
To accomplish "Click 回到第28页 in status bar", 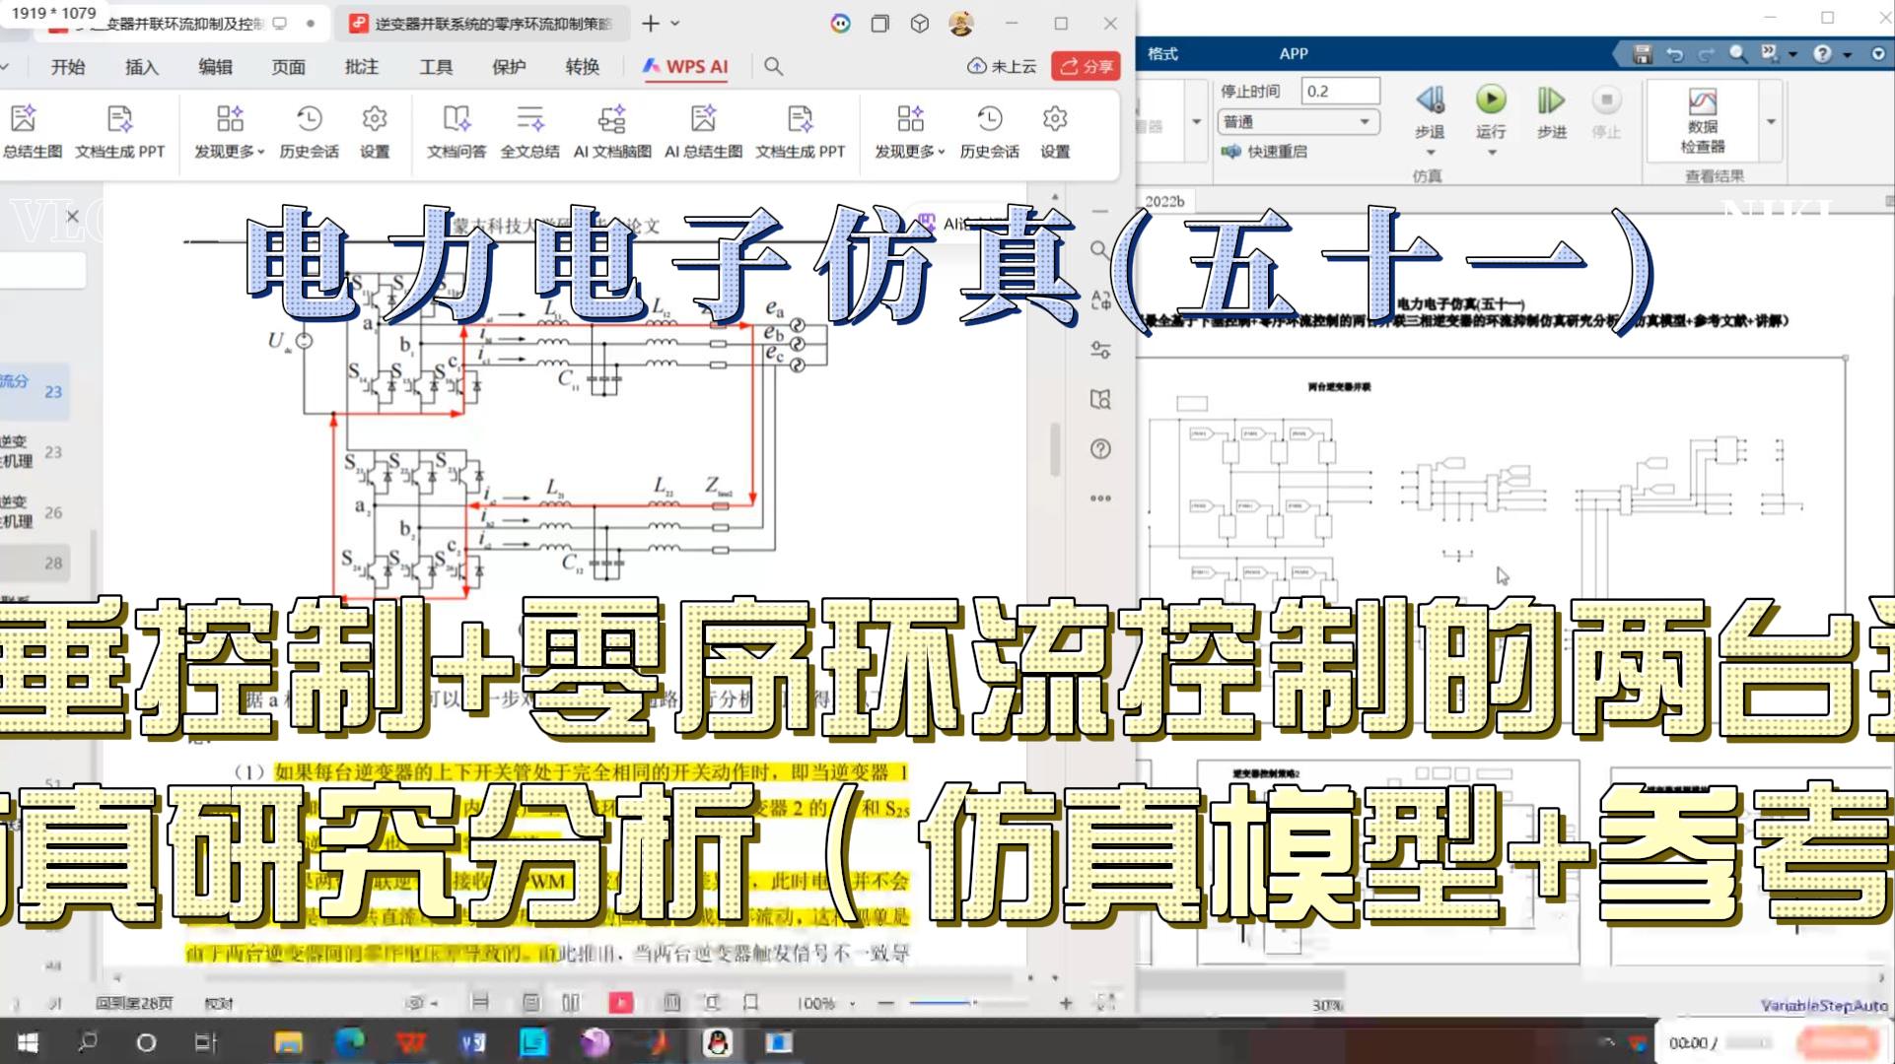I will (134, 1003).
